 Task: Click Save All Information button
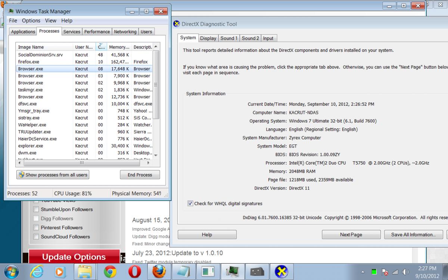coord(413,234)
